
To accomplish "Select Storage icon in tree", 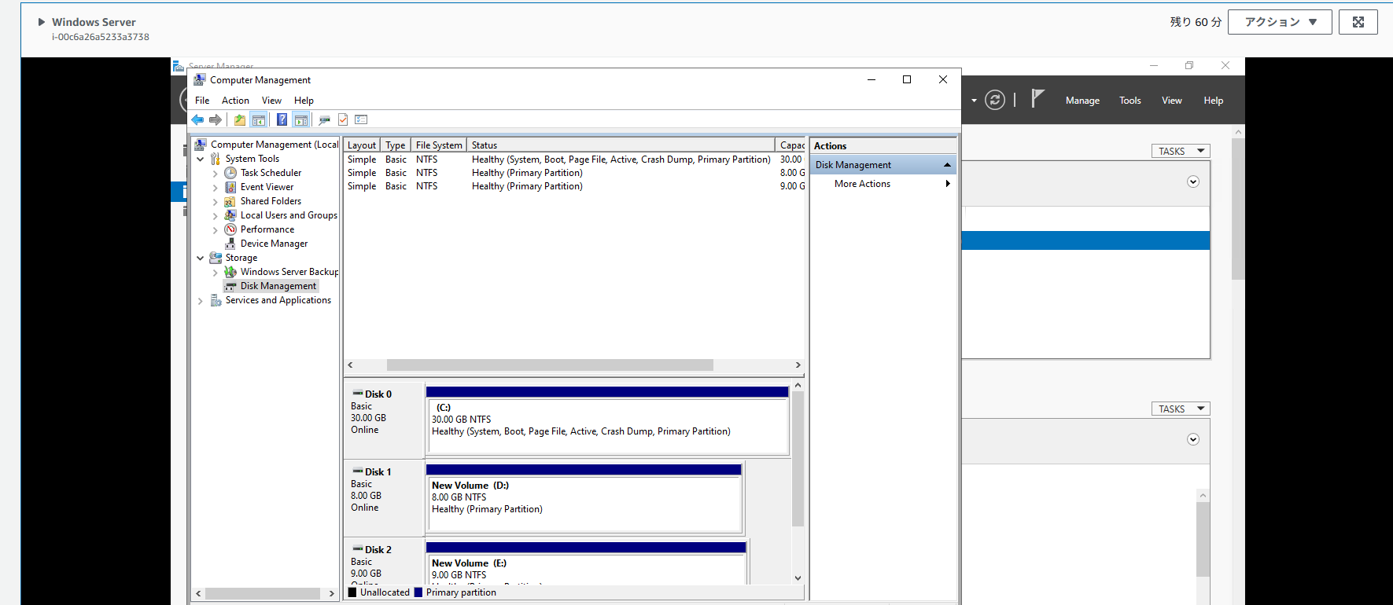I will [216, 258].
